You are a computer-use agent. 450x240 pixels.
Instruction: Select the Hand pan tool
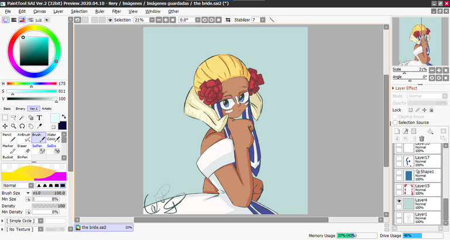(x=30, y=126)
